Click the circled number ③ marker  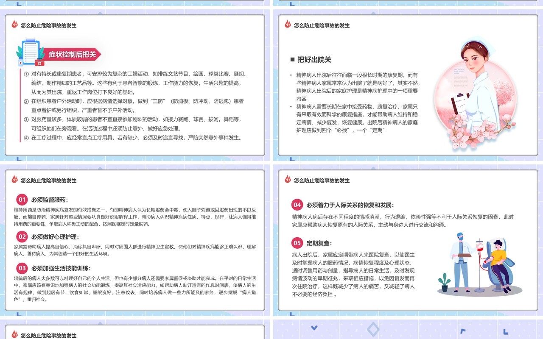[26, 119]
